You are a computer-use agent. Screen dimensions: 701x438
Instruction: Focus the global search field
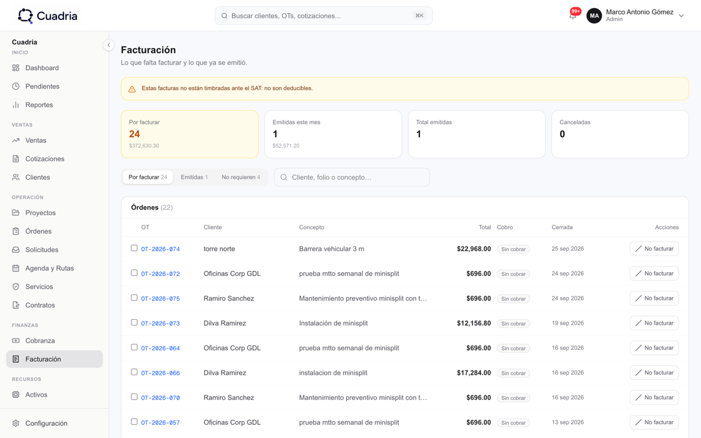click(324, 16)
